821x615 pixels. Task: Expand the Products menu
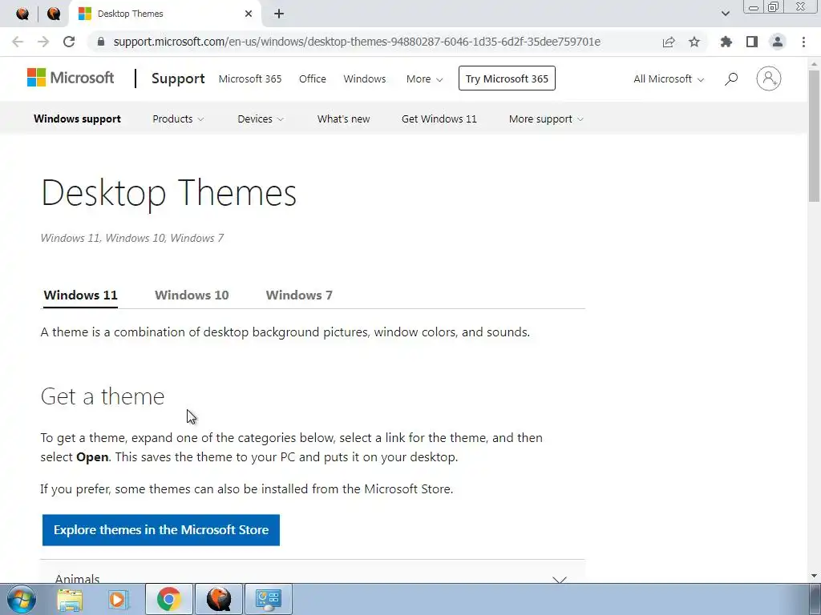point(178,119)
